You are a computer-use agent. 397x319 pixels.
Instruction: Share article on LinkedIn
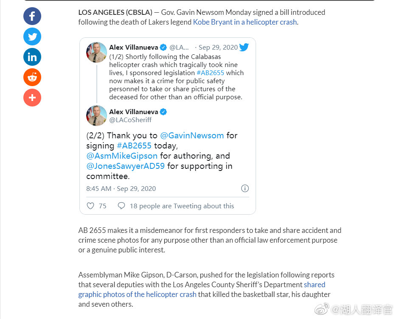pyautogui.click(x=32, y=57)
